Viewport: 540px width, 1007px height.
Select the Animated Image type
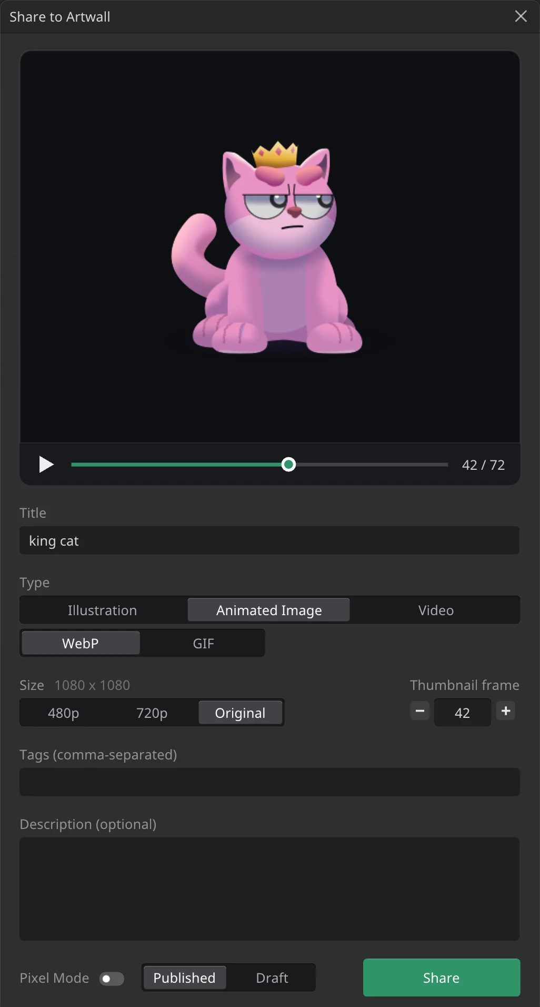269,610
